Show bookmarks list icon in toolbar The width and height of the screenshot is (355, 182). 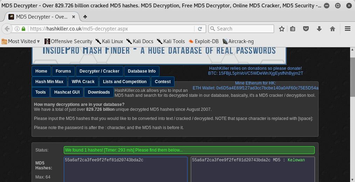(x=293, y=29)
